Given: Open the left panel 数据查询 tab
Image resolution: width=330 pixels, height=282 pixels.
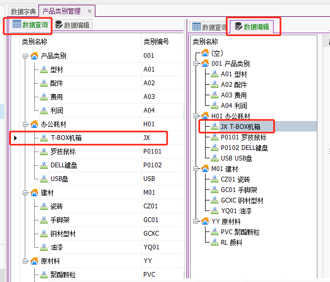Looking at the screenshot, I should click(30, 25).
